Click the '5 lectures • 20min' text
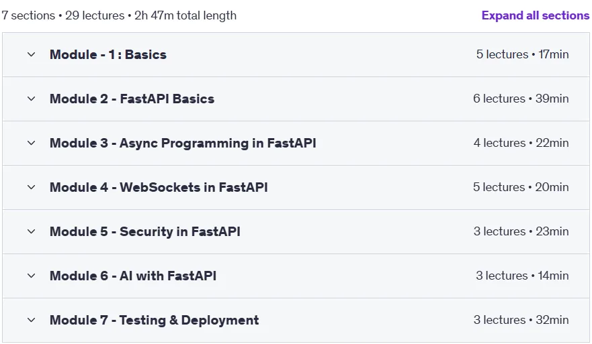This screenshot has height=344, width=592. point(521,187)
